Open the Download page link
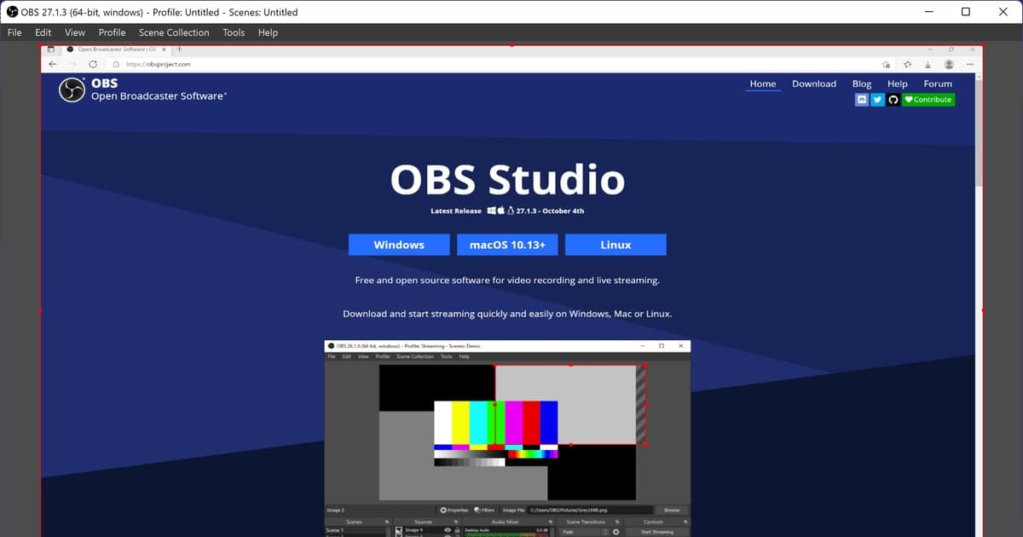The image size is (1023, 537). tap(814, 84)
